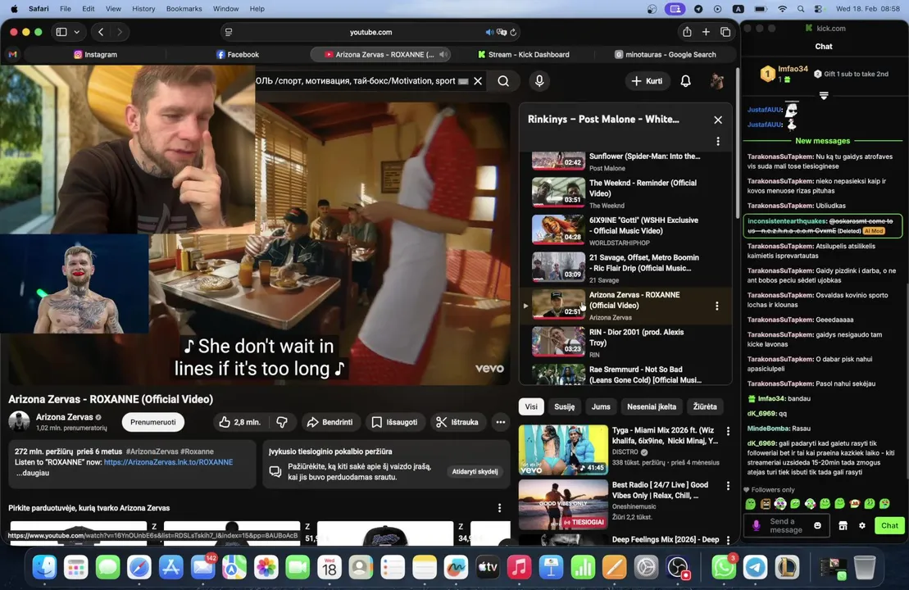Open the playlist panel three-dot menu
The image size is (909, 590).
coord(718,142)
